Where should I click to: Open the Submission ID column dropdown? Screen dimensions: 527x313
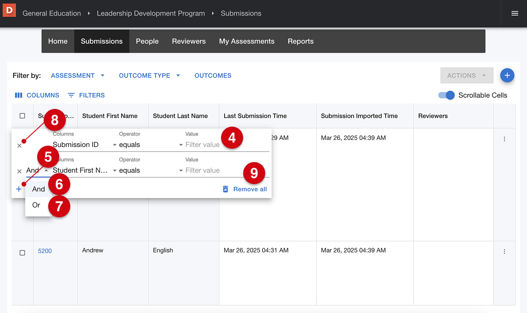pyautogui.click(x=84, y=145)
